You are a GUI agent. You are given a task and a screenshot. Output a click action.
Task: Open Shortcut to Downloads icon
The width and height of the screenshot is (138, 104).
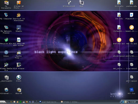point(19,17)
